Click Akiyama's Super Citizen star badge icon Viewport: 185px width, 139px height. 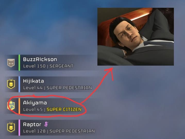[x=11, y=105]
